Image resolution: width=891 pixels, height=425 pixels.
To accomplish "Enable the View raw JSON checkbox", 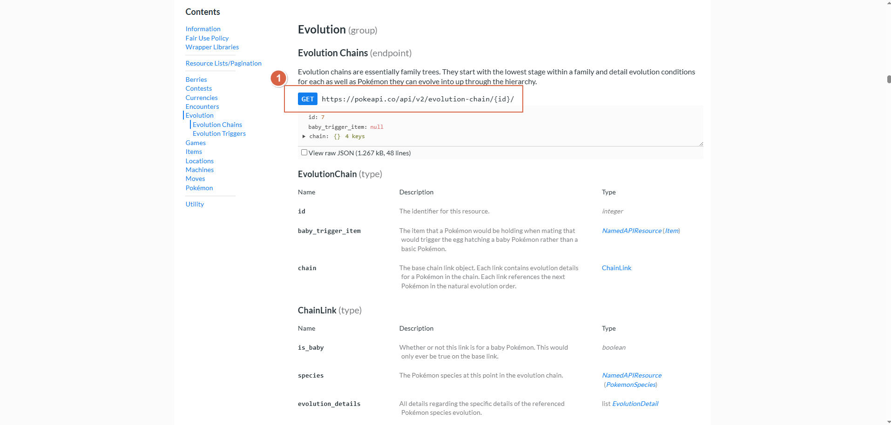I will (304, 153).
